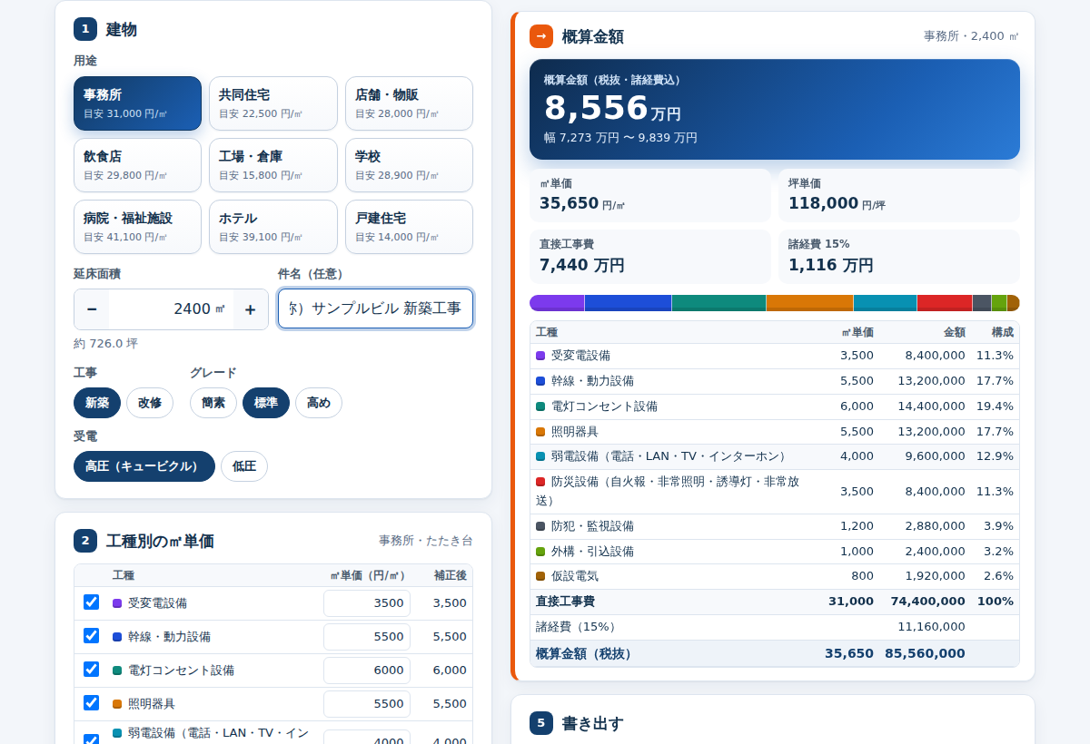Choose the 学校 usage card
Screen dimensions: 1090x744
(x=409, y=165)
